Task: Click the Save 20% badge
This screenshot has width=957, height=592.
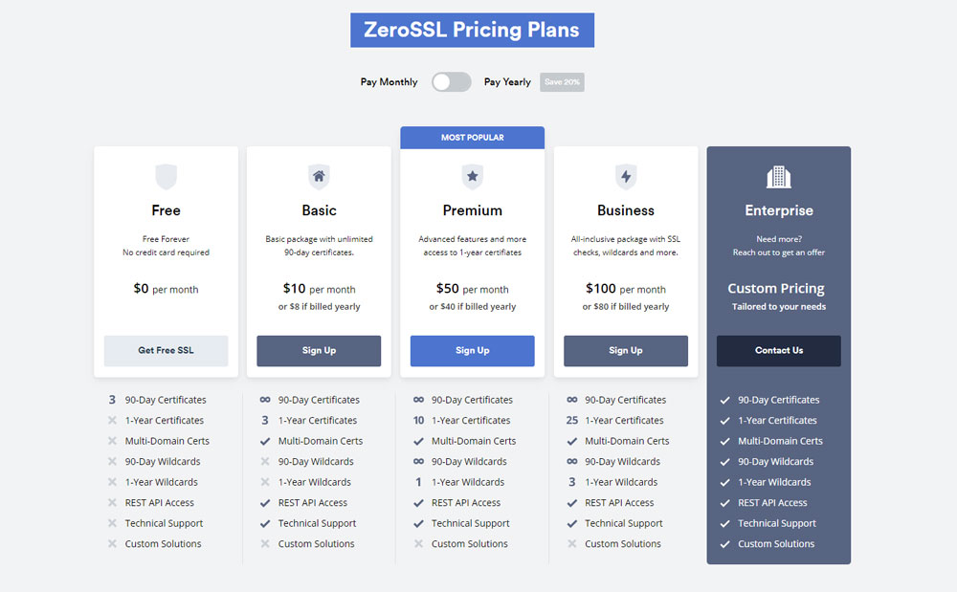Action: coord(562,82)
